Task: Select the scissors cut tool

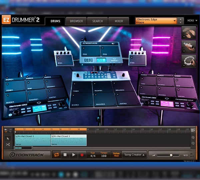Action: [8, 145]
